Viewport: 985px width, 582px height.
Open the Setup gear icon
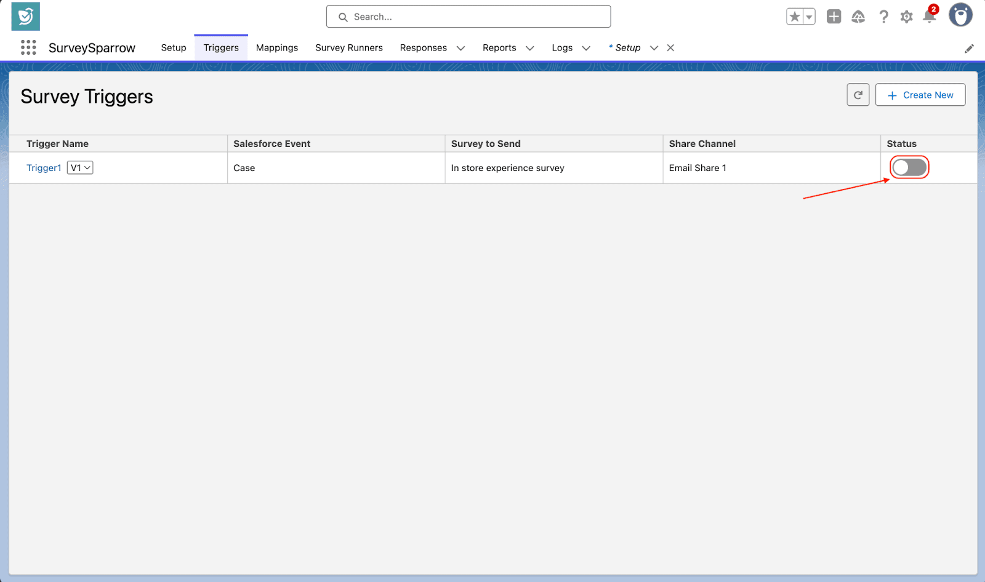906,17
